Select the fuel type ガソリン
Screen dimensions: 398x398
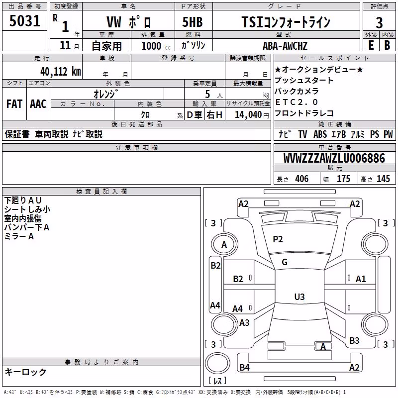[x=193, y=45]
